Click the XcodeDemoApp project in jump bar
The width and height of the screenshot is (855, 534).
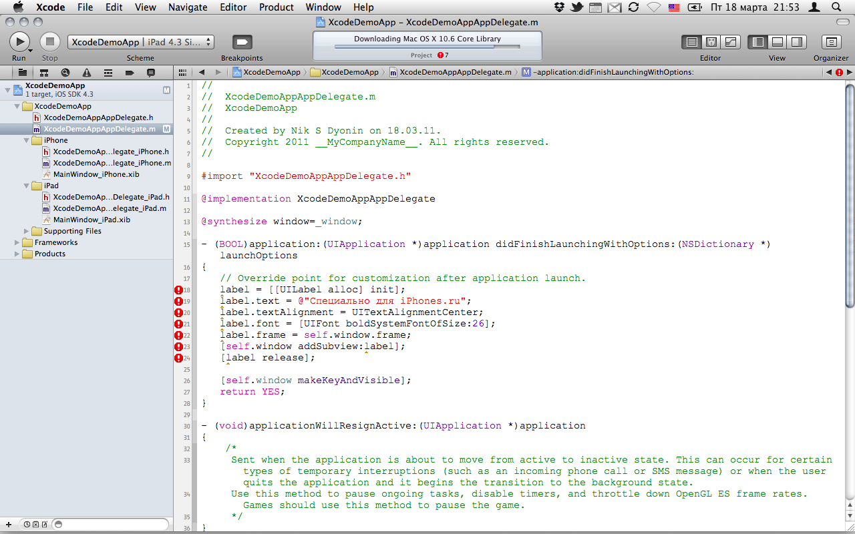tap(266, 72)
